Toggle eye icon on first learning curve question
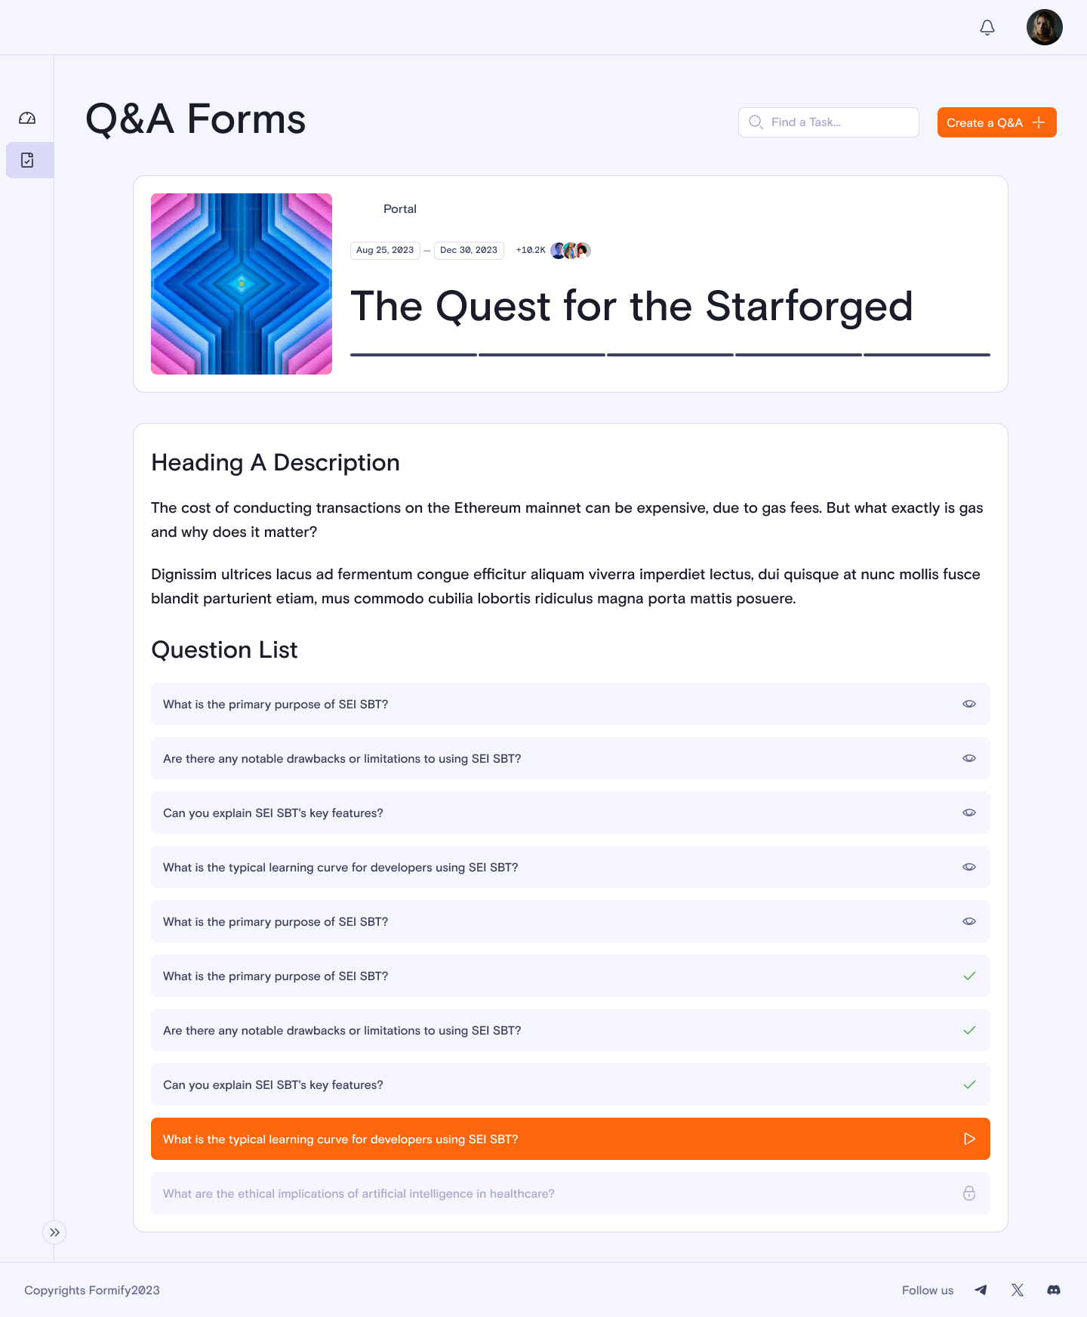1087x1317 pixels. [969, 867]
